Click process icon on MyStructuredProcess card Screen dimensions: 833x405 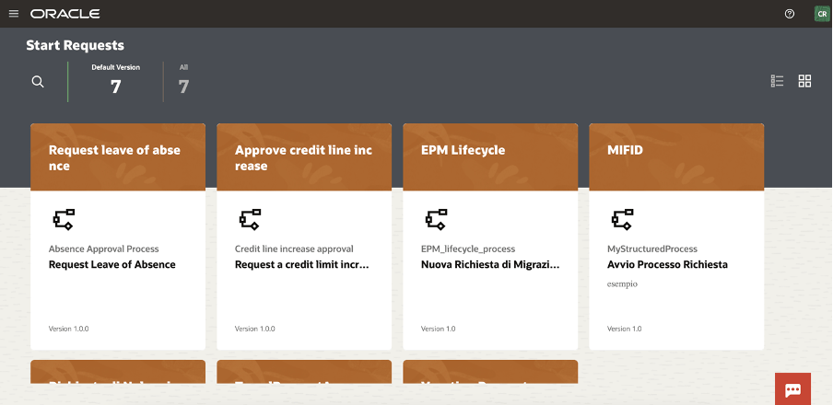(x=622, y=219)
